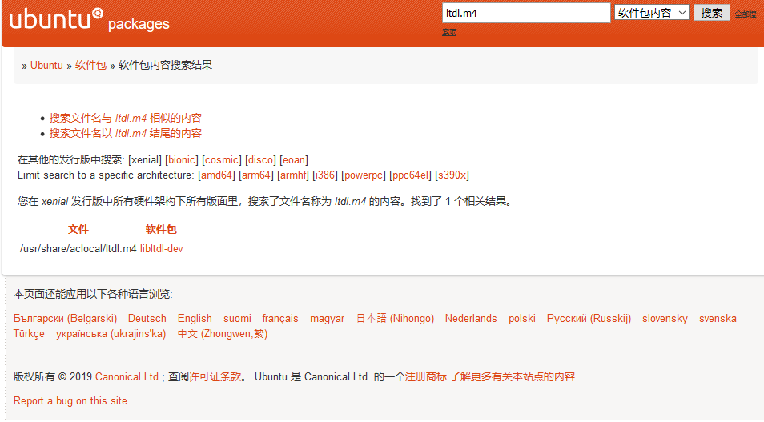Limit search to s390x architecture
Image resolution: width=764 pixels, height=422 pixels.
click(452, 175)
